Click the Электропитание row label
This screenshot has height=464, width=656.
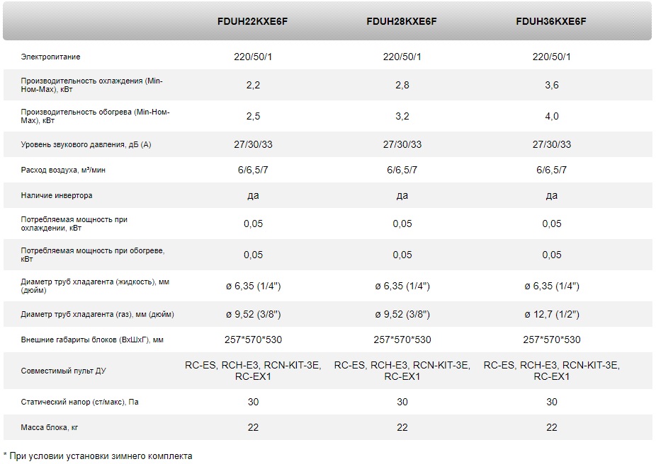click(x=50, y=57)
